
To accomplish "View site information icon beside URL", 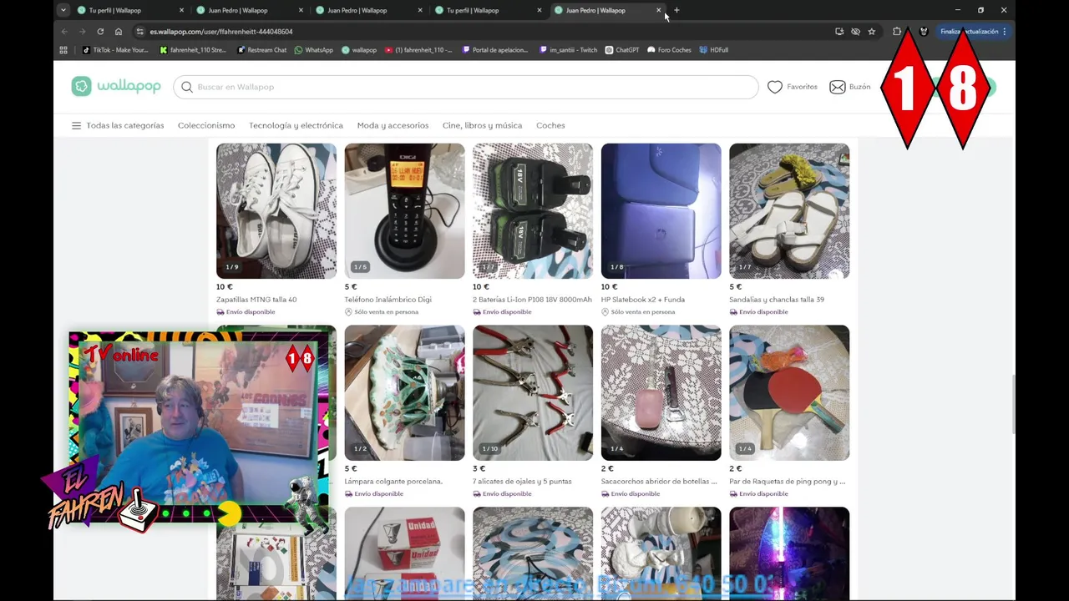I will (140, 32).
